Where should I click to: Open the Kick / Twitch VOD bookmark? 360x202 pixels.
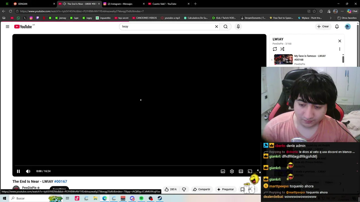[x=224, y=18]
